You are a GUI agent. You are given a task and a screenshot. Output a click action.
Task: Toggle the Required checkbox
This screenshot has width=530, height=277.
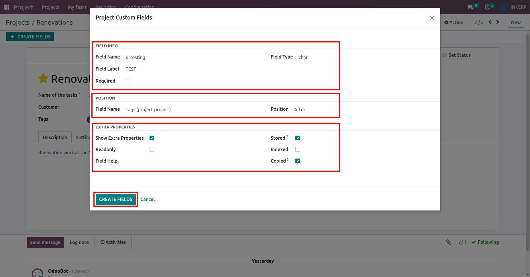[x=128, y=81]
